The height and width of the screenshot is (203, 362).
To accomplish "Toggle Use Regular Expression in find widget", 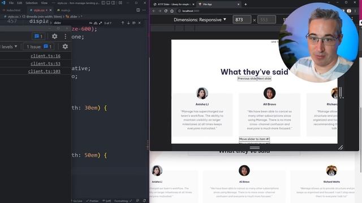I will click(x=100, y=23).
